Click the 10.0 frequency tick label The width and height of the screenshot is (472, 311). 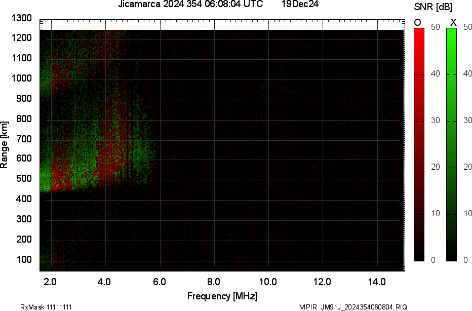click(268, 282)
